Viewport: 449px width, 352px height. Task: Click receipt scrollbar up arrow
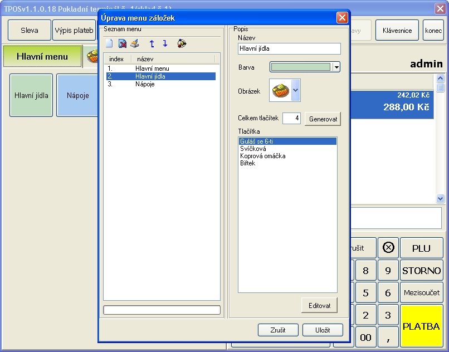click(x=440, y=78)
